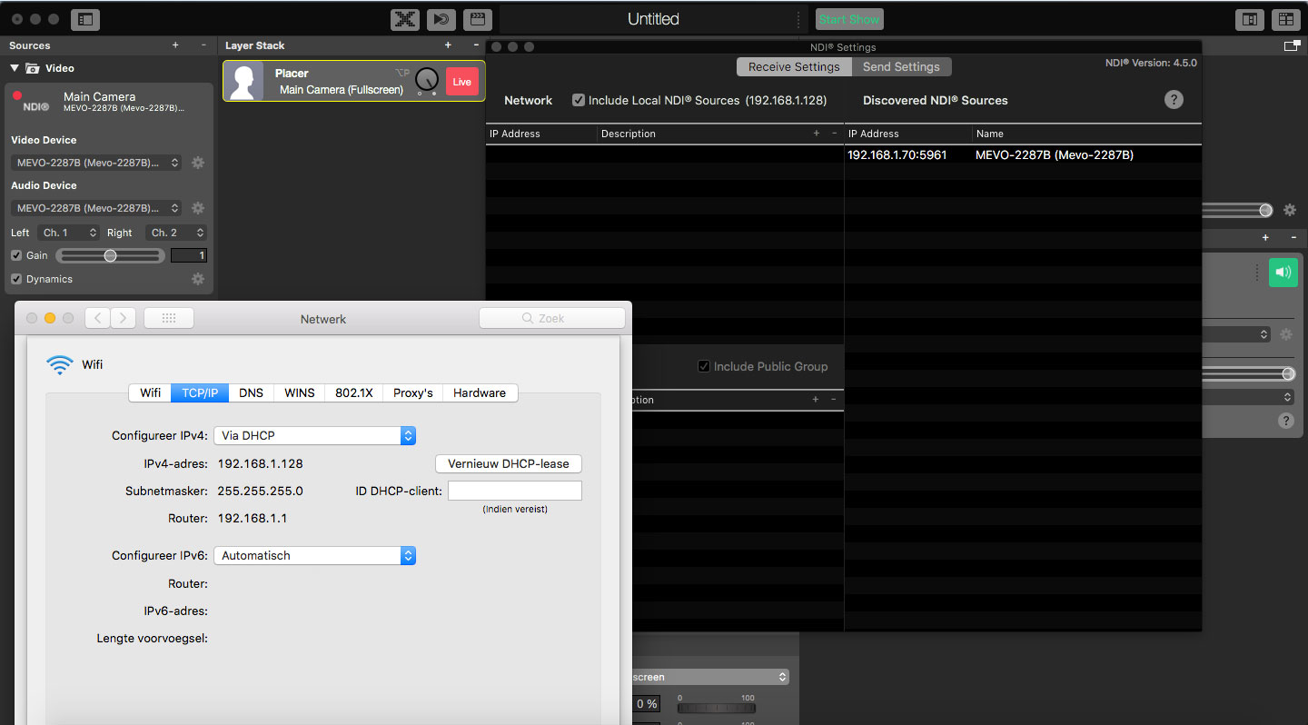The width and height of the screenshot is (1308, 725).
Task: Add a new source with Sources plus
Action: [175, 45]
